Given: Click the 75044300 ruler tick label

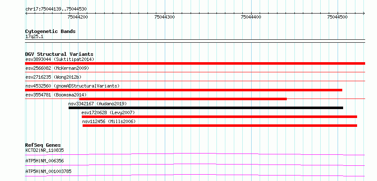Looking at the screenshot, I should 165,17.
